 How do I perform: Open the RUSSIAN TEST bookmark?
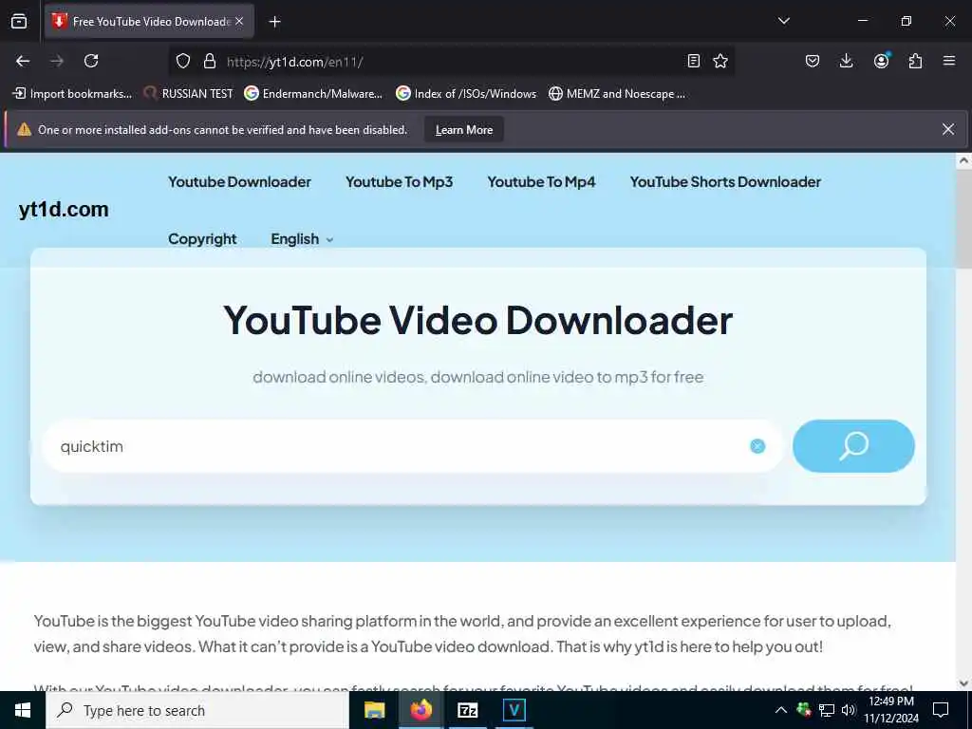pos(189,94)
